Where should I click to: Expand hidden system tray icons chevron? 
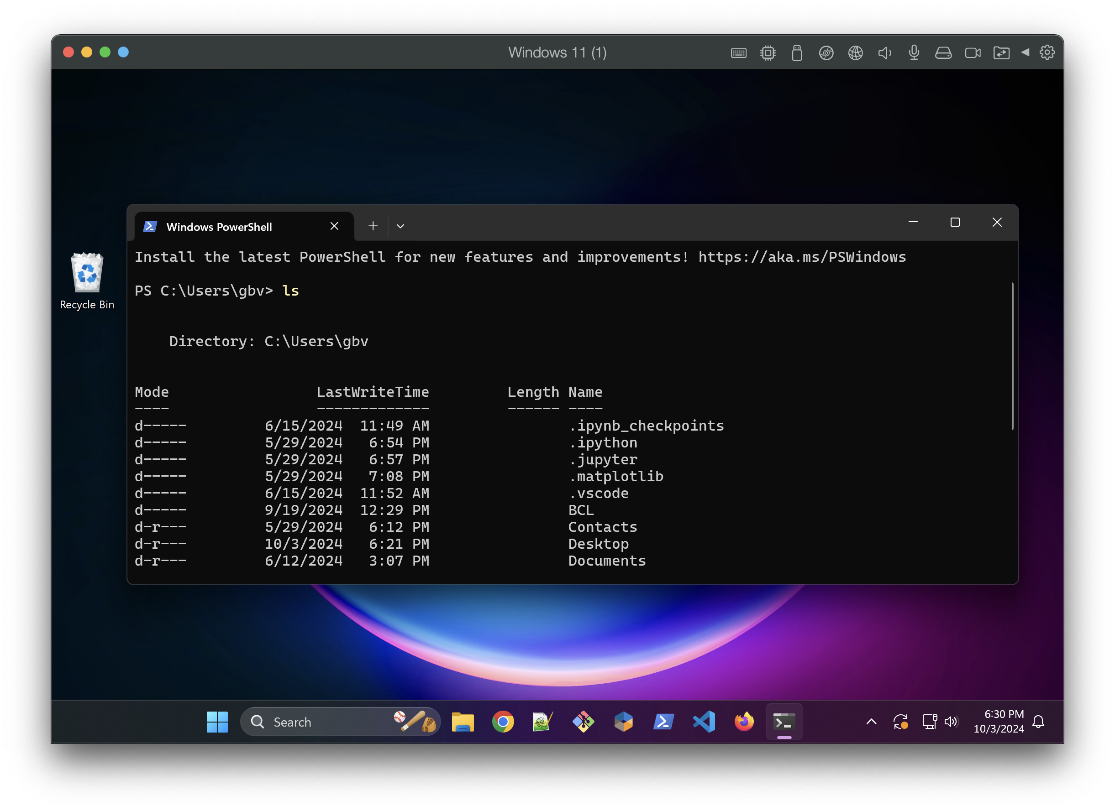pyautogui.click(x=871, y=722)
